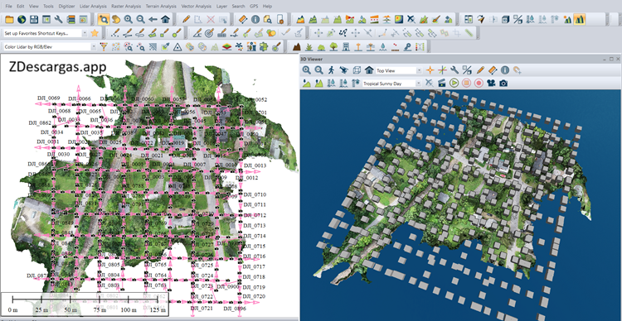The width and height of the screenshot is (622, 321).
Task: Click the building classification icon in Lidar toolbar
Action: coord(346,46)
